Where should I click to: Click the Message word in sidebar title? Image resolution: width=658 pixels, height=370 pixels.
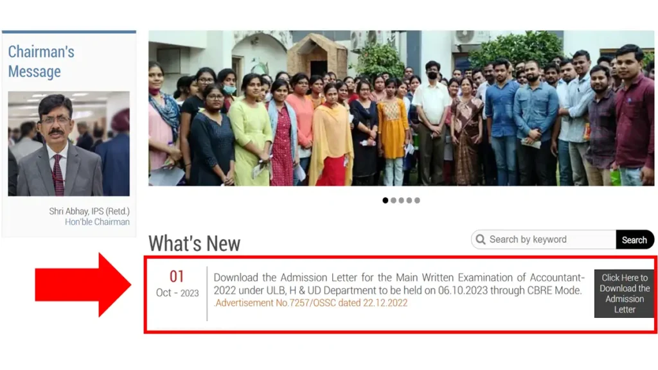[x=35, y=71]
